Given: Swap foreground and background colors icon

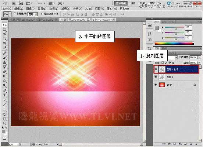Looking at the screenshot, I should click(6, 128).
